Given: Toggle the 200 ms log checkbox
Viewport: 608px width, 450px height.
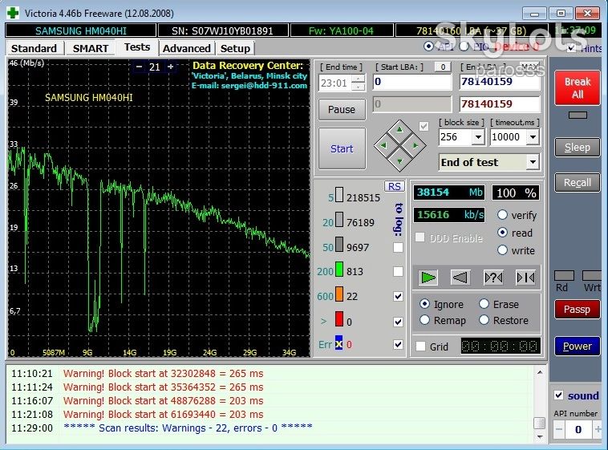Looking at the screenshot, I should [x=398, y=272].
